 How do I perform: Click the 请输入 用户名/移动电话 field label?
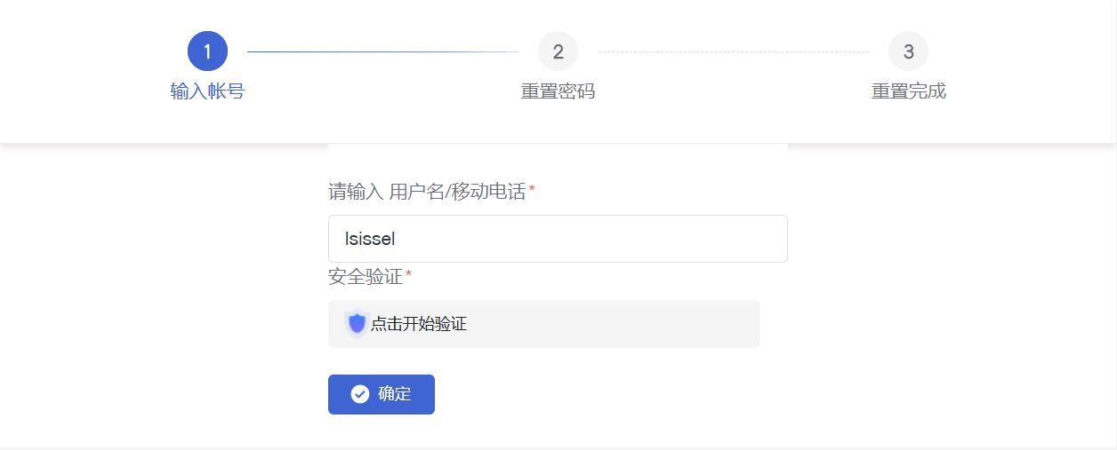pos(427,191)
